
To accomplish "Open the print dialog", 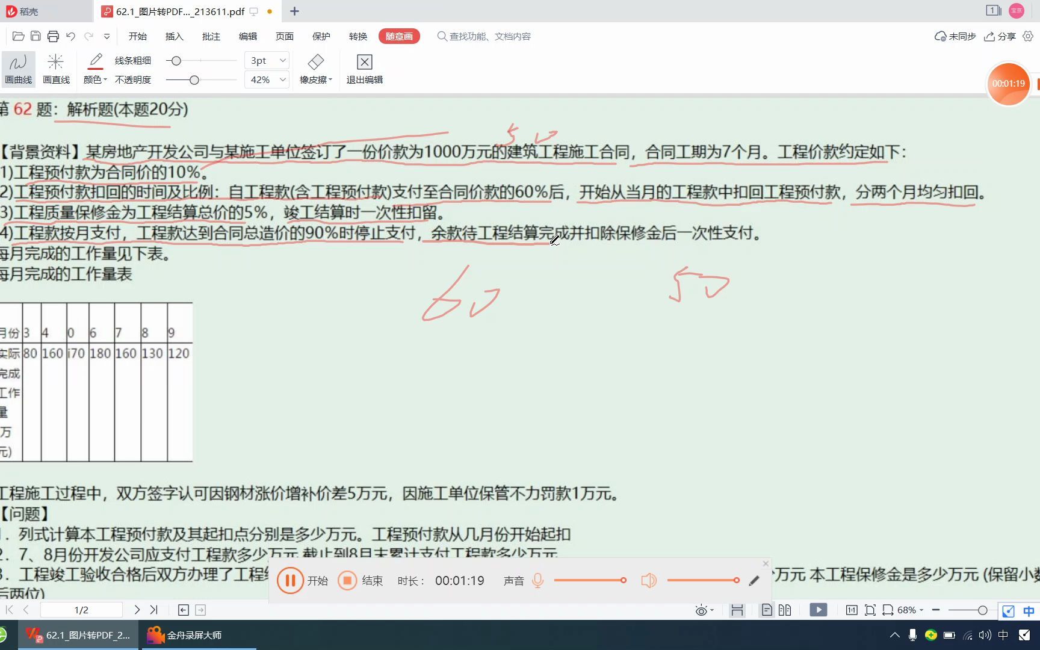I will coord(53,36).
